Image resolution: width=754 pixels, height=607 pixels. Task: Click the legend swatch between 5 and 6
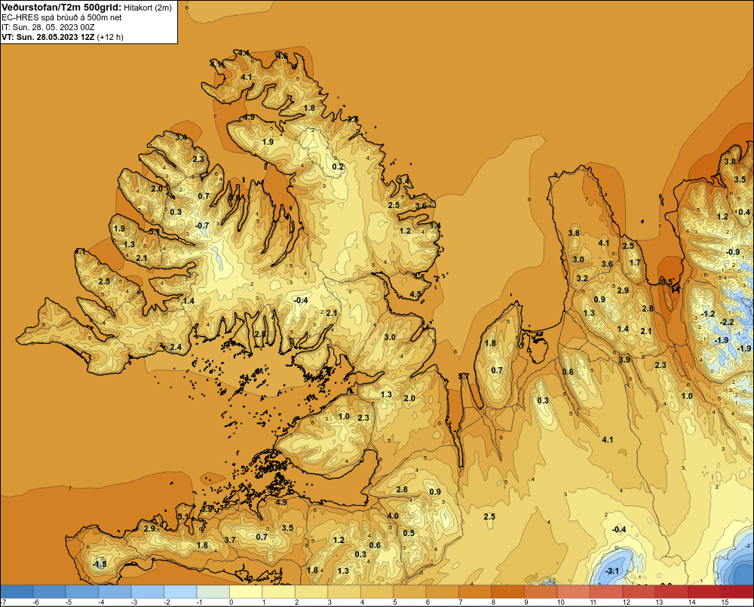[x=409, y=592]
